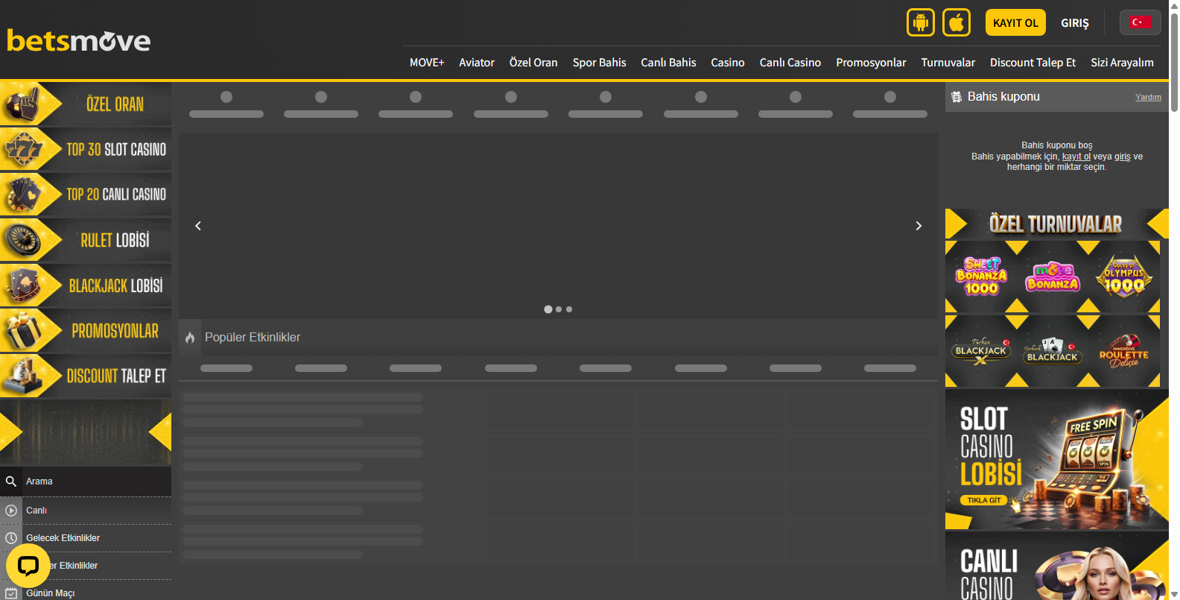Click the Günün Maçı calendar icon
1180x600 pixels.
click(x=11, y=593)
